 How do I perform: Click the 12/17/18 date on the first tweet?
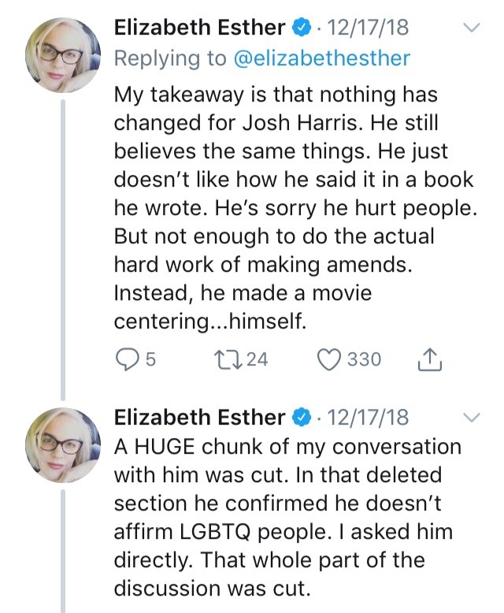pyautogui.click(x=368, y=27)
